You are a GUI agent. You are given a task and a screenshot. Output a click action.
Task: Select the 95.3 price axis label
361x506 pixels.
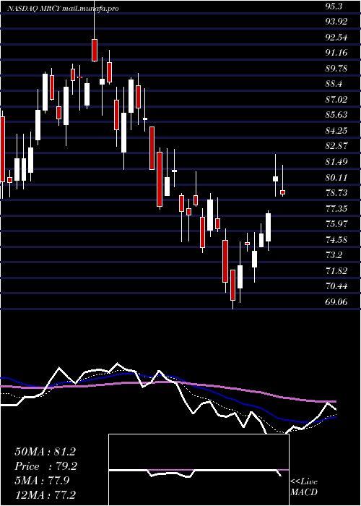[334, 6]
